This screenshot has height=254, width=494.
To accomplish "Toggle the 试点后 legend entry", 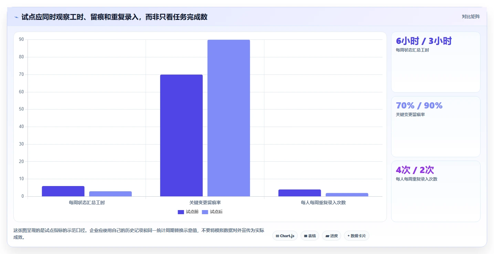I will click(212, 212).
